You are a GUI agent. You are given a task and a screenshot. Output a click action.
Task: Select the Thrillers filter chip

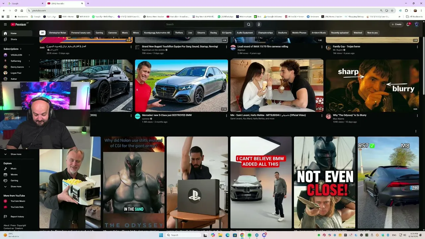179,33
